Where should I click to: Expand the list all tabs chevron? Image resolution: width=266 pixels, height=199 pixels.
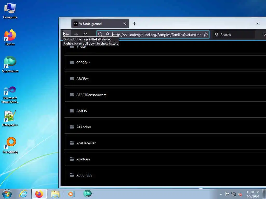point(258,24)
